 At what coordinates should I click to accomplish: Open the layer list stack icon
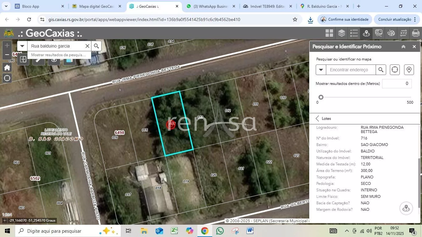point(341,33)
